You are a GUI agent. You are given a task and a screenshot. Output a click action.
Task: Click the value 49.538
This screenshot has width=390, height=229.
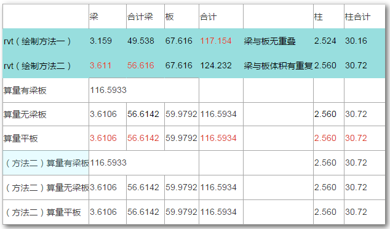point(141,41)
